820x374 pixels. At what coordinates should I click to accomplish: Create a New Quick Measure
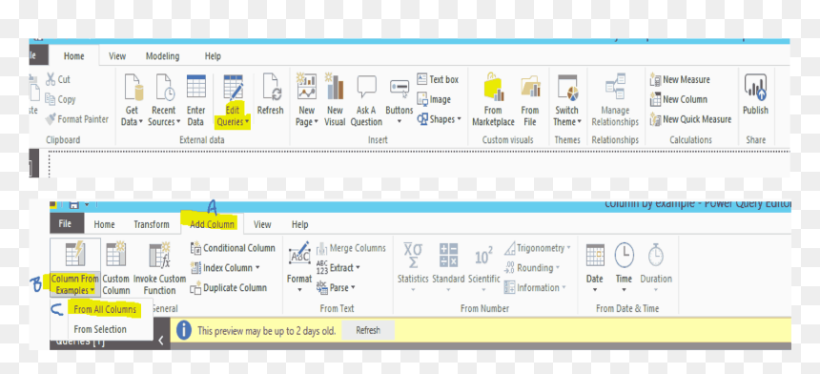pos(690,119)
